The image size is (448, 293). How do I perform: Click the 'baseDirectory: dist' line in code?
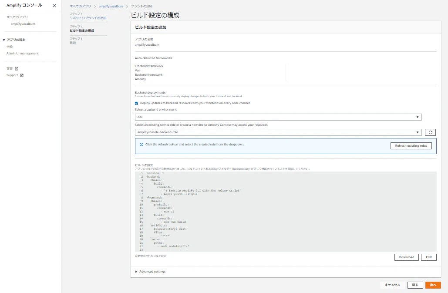coord(170,229)
